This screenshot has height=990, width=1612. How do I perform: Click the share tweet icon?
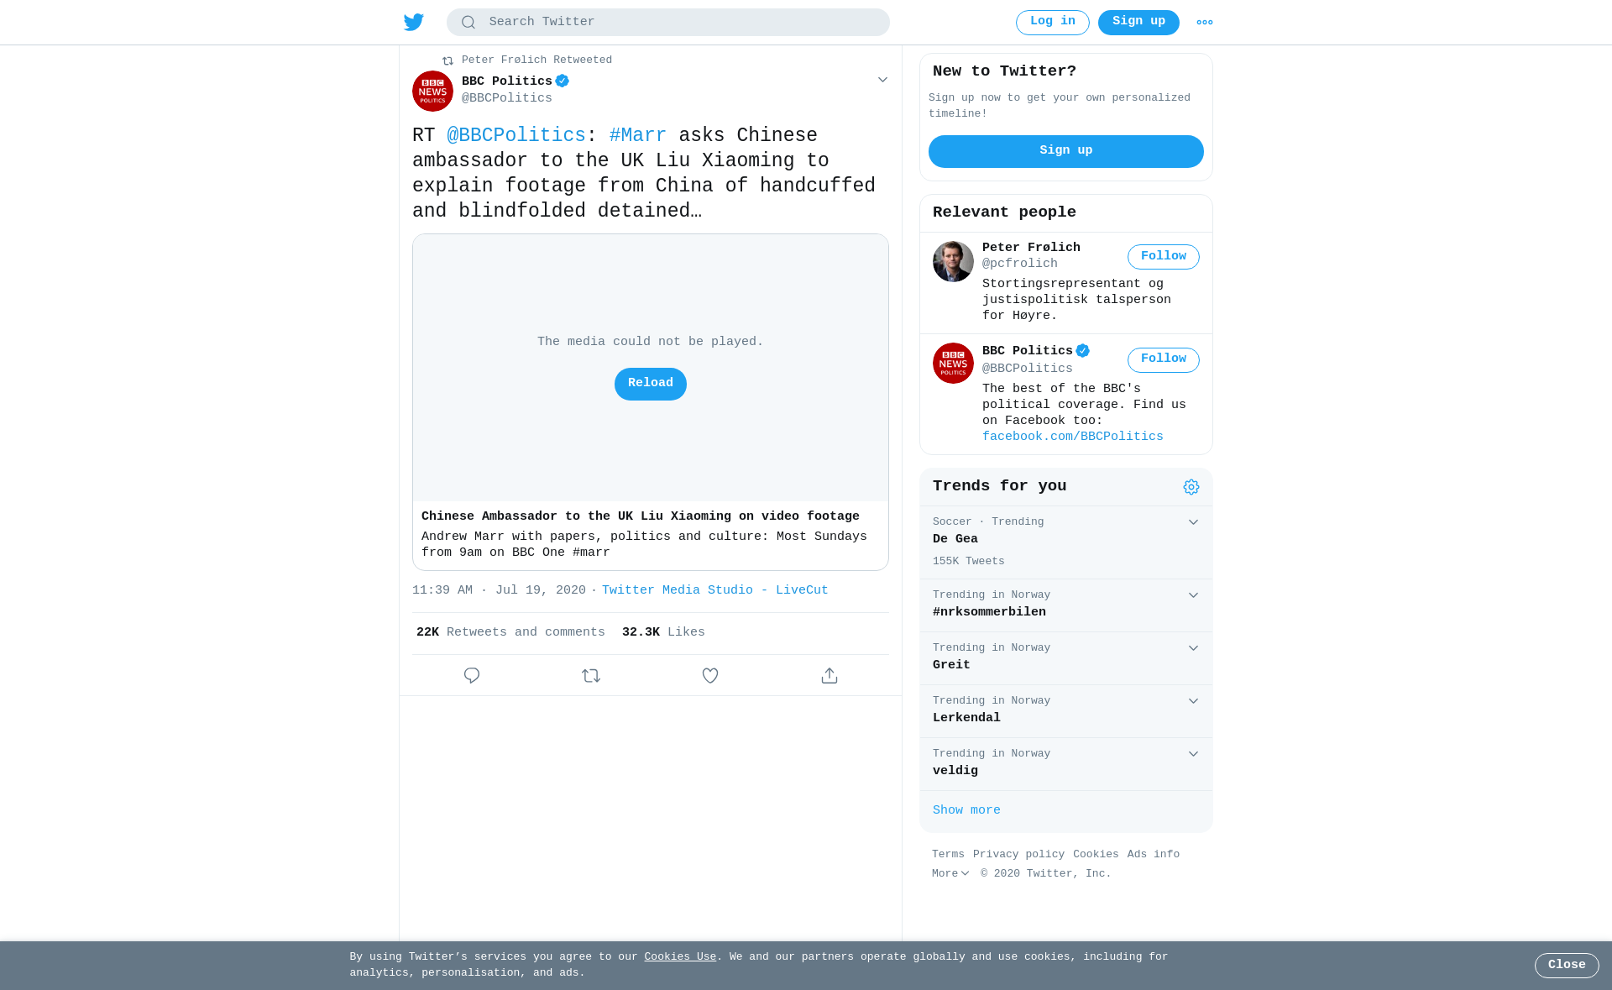click(x=830, y=675)
